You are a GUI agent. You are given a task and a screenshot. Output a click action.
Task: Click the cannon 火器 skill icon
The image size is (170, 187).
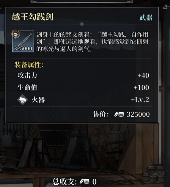(22, 100)
